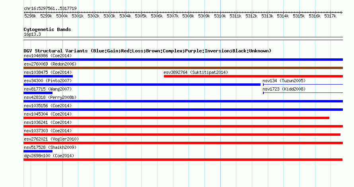Open the esv2762021 (Vogler2010) label
The width and height of the screenshot is (354, 187).
pos(51,139)
